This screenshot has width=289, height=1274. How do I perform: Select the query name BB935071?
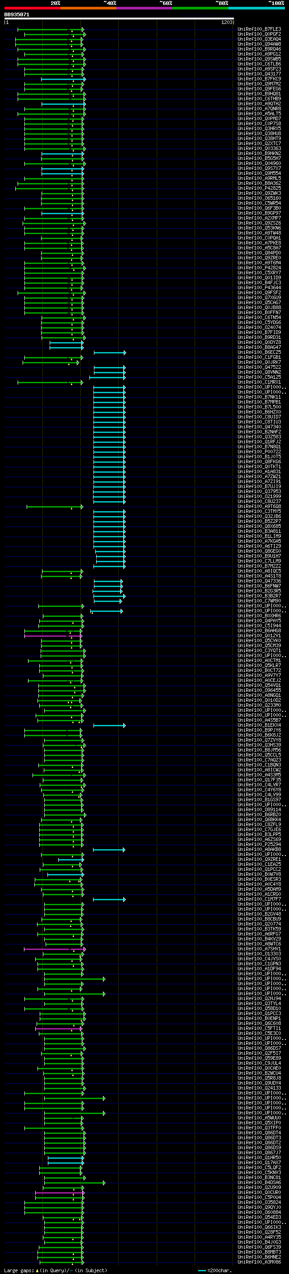point(17,14)
